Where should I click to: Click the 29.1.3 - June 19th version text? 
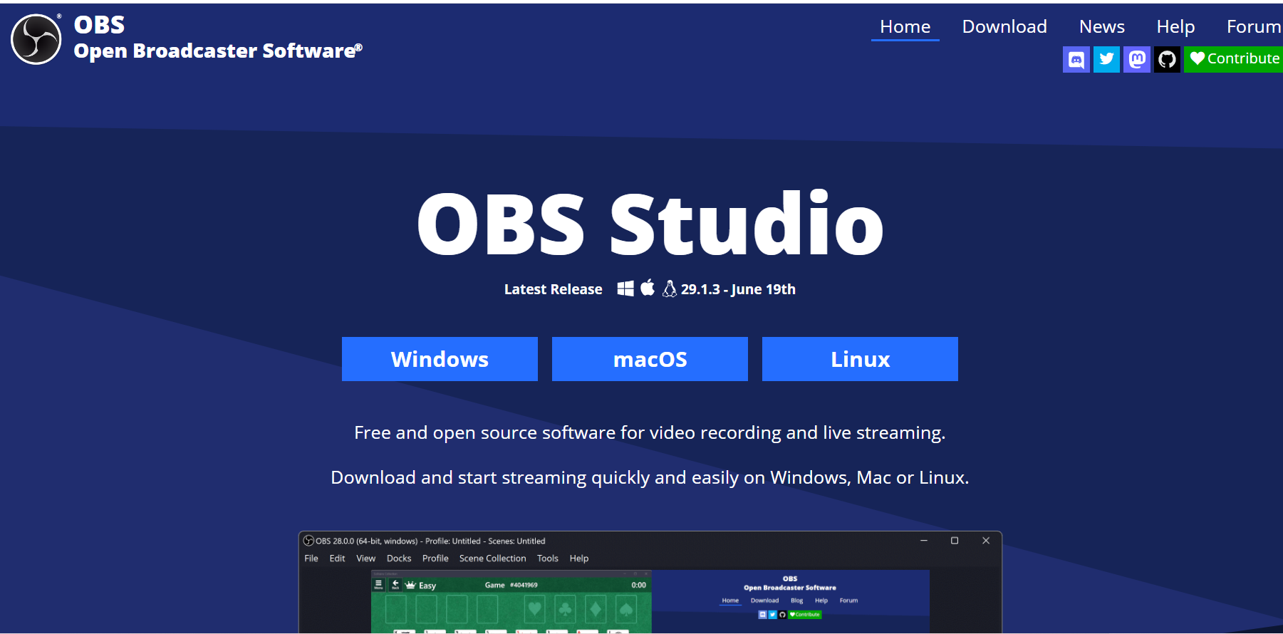click(x=738, y=289)
